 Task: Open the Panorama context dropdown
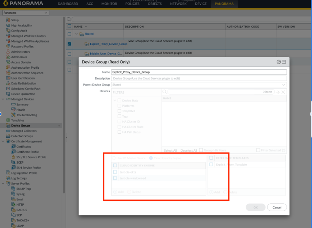point(25,13)
